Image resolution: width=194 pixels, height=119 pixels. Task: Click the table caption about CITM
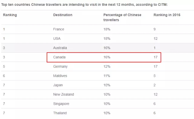coord(84,5)
